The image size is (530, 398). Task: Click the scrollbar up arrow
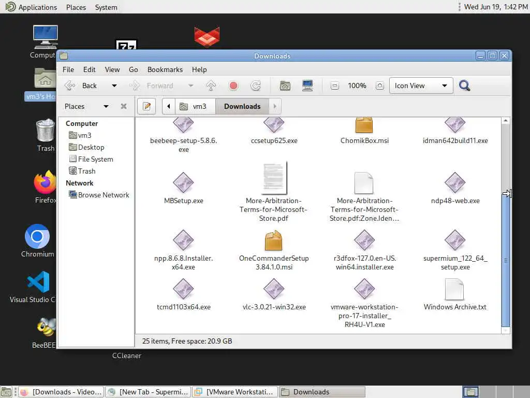tap(506, 120)
